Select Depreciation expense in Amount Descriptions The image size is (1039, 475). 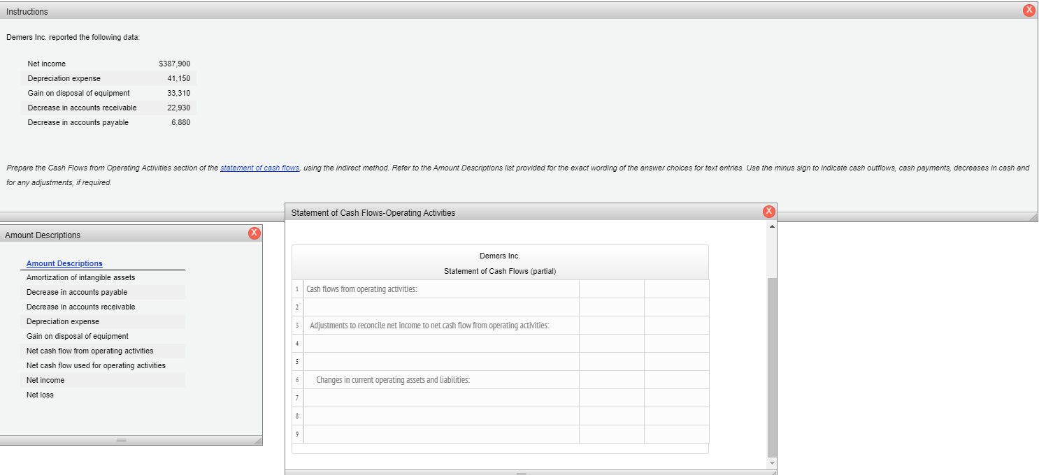(63, 321)
